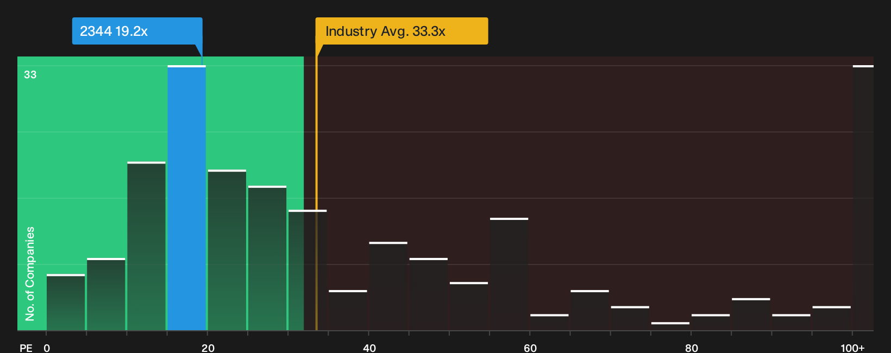The image size is (891, 353).
Task: Select the histogram bar for PE 30-35
Action: coord(308,270)
